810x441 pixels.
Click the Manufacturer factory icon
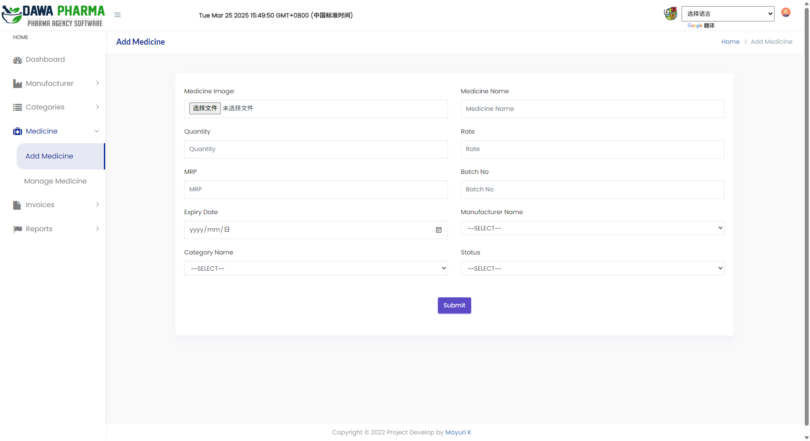click(x=18, y=84)
